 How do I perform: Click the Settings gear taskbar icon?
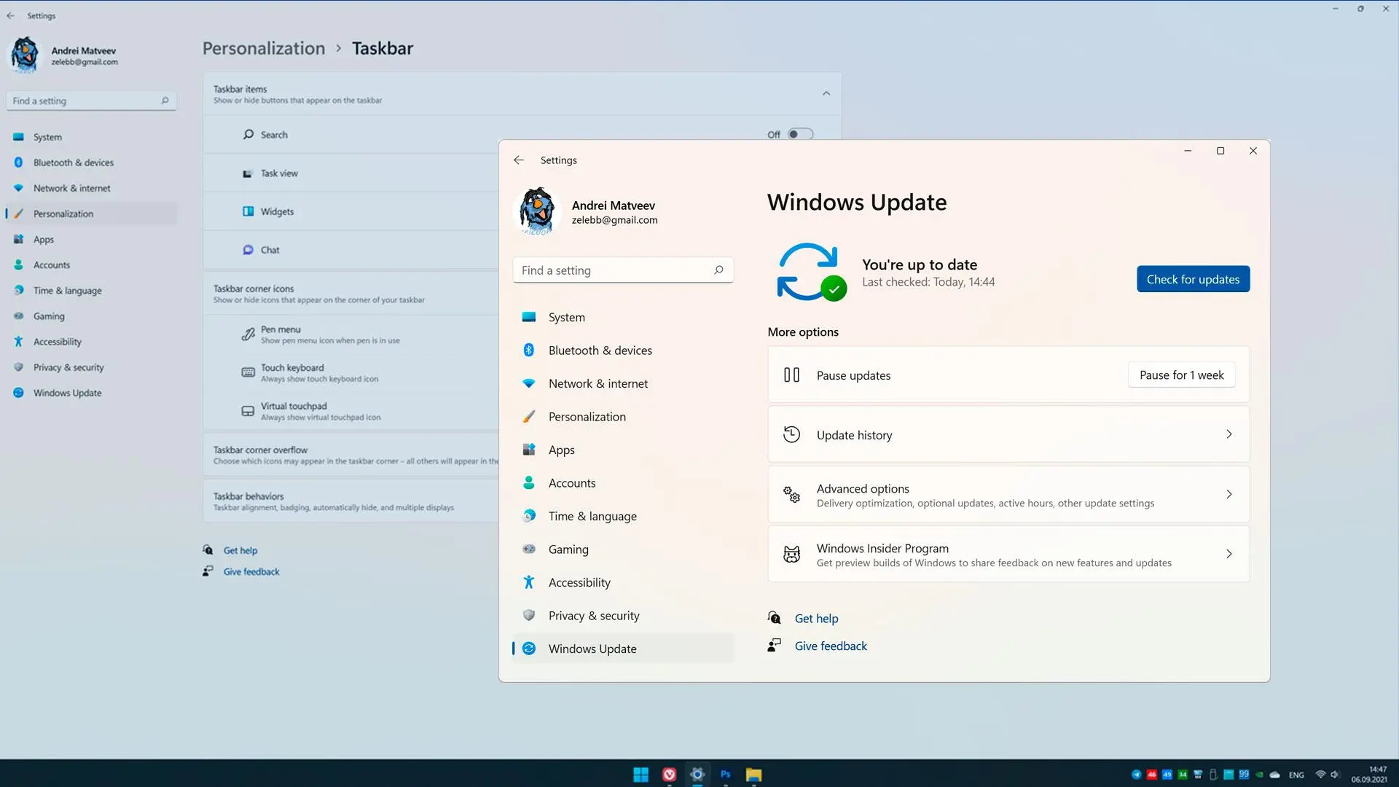pyautogui.click(x=697, y=775)
